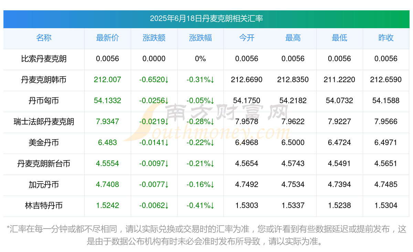Click latest price 4.5554

[107, 164]
